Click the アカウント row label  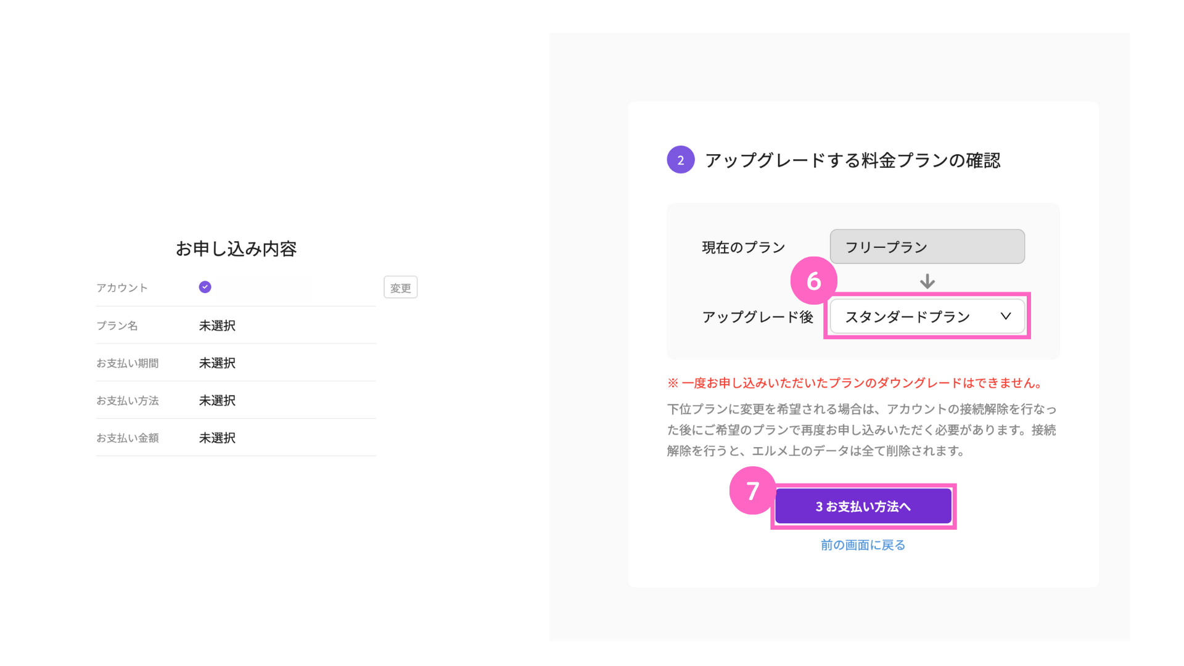click(x=122, y=288)
